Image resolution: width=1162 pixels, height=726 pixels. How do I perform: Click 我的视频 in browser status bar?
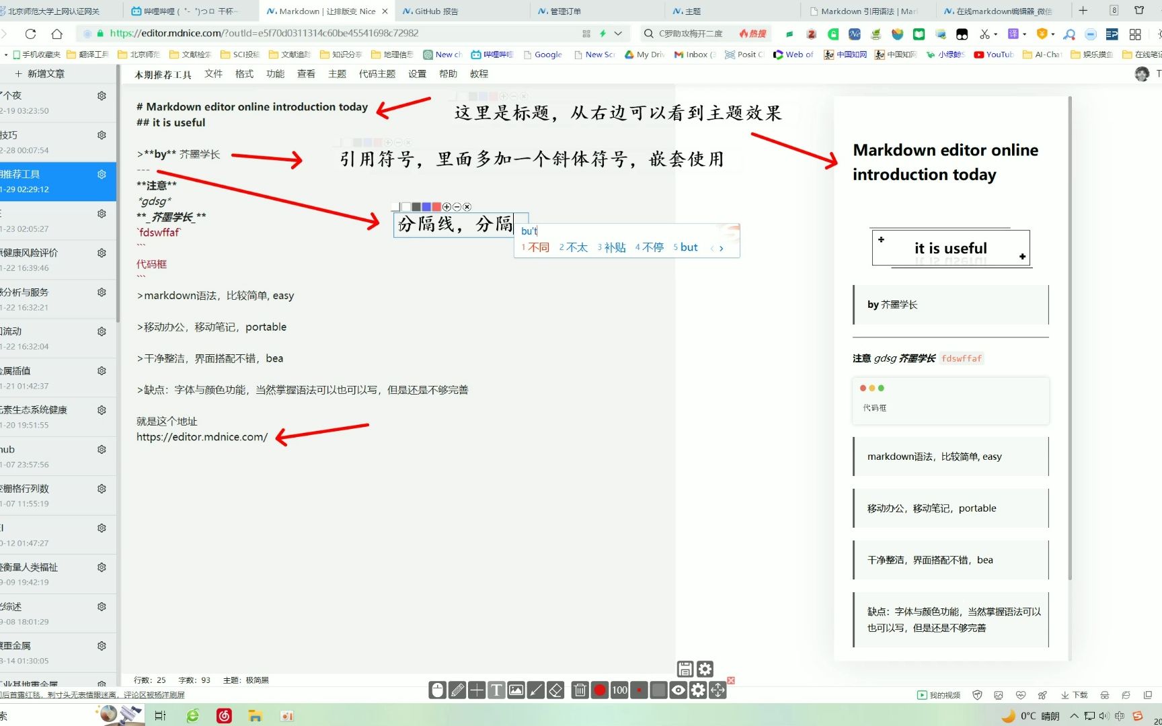click(x=939, y=695)
